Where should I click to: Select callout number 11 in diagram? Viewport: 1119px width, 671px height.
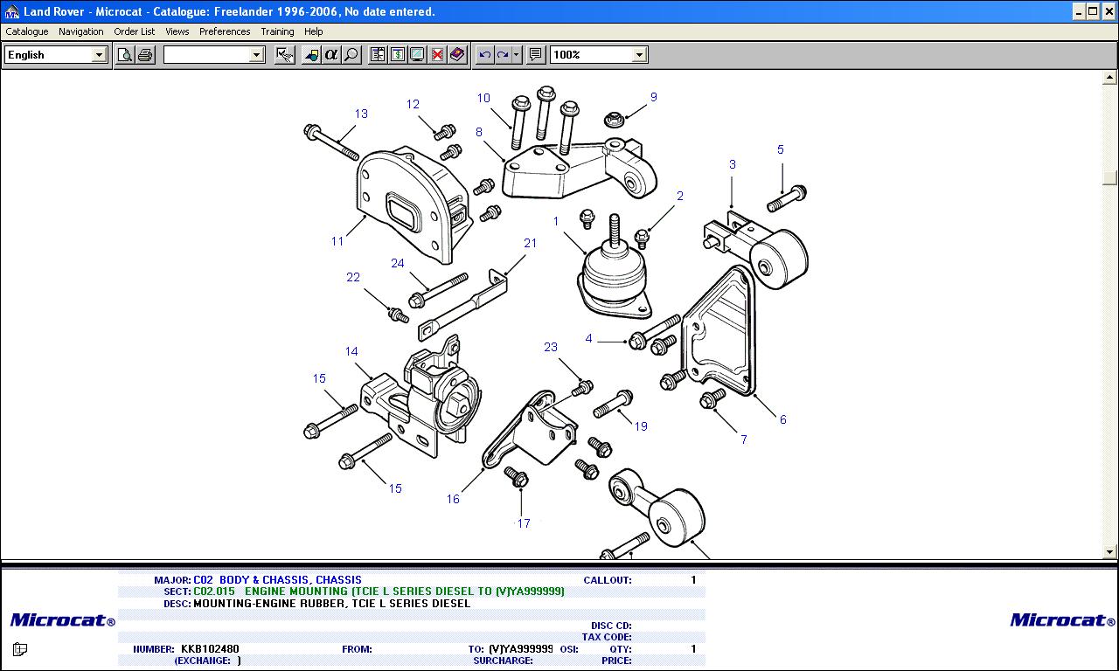(x=337, y=241)
